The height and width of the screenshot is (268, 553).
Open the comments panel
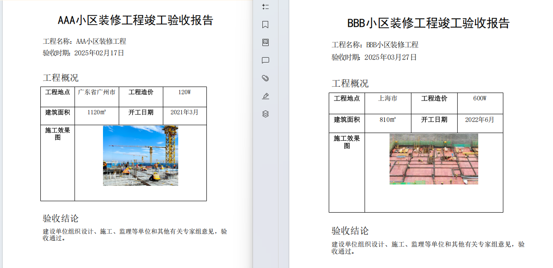[265, 60]
